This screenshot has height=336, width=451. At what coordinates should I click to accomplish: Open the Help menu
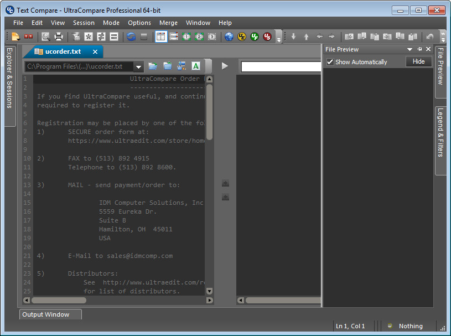point(225,23)
